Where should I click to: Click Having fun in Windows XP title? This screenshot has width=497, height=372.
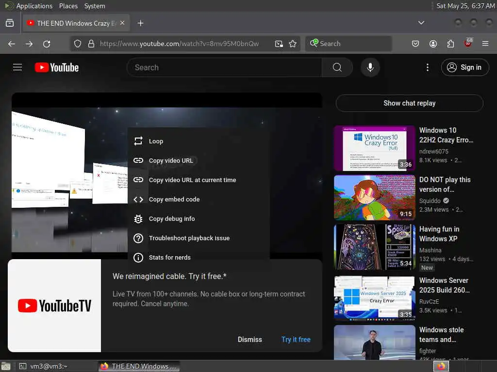click(x=439, y=234)
